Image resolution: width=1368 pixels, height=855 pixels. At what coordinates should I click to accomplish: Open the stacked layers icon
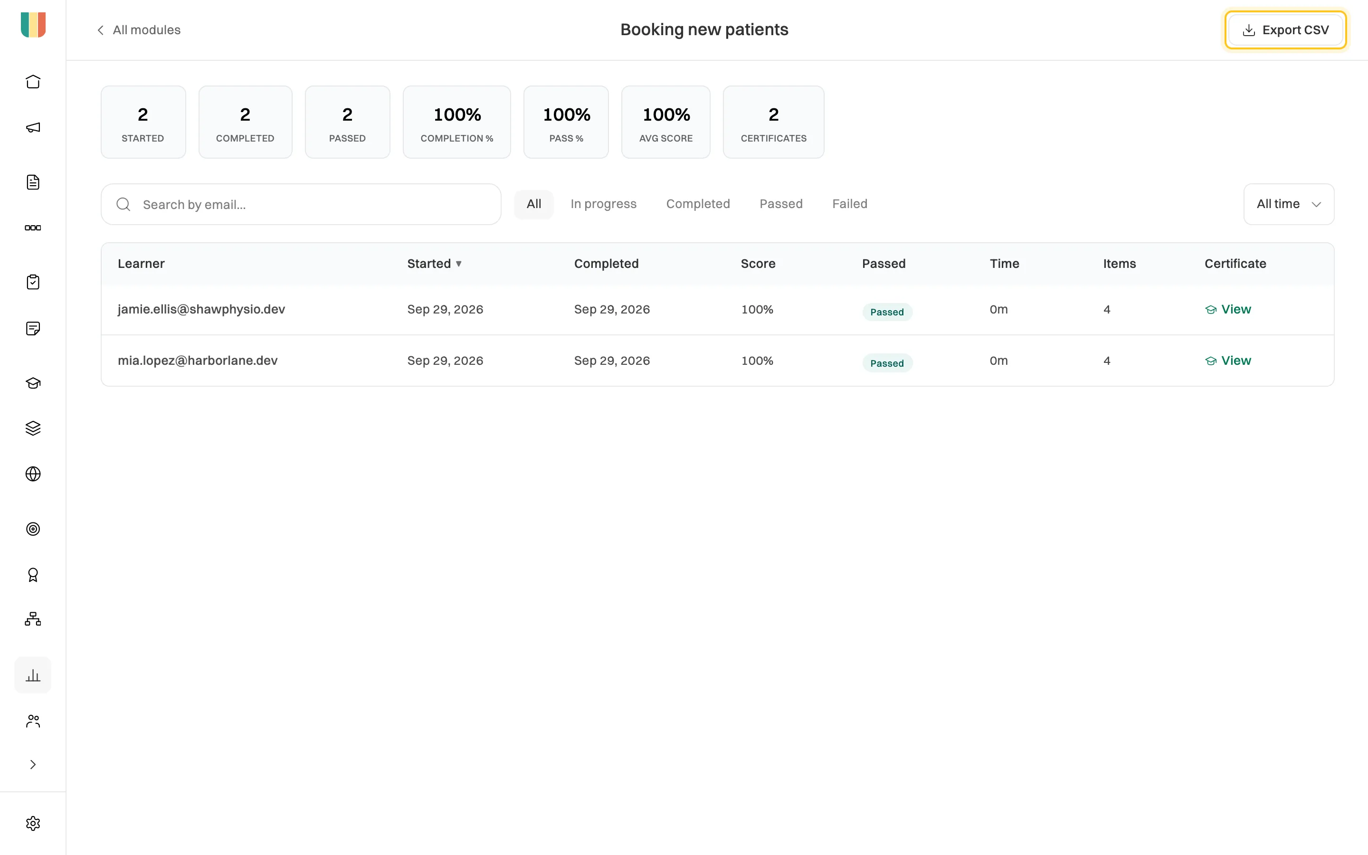33,428
